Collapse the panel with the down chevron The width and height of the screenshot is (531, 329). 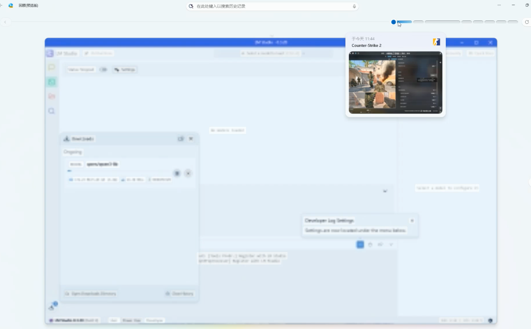tap(385, 191)
